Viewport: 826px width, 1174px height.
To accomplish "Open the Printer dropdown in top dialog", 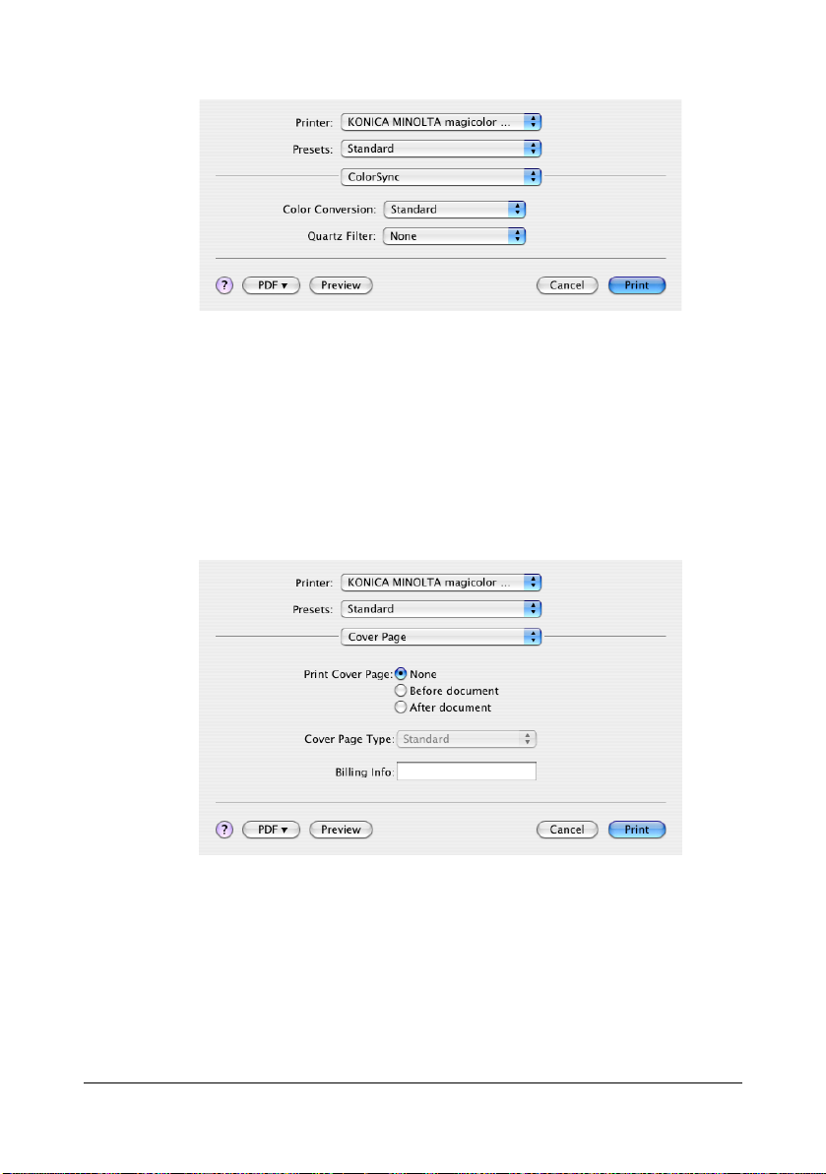I will (441, 122).
